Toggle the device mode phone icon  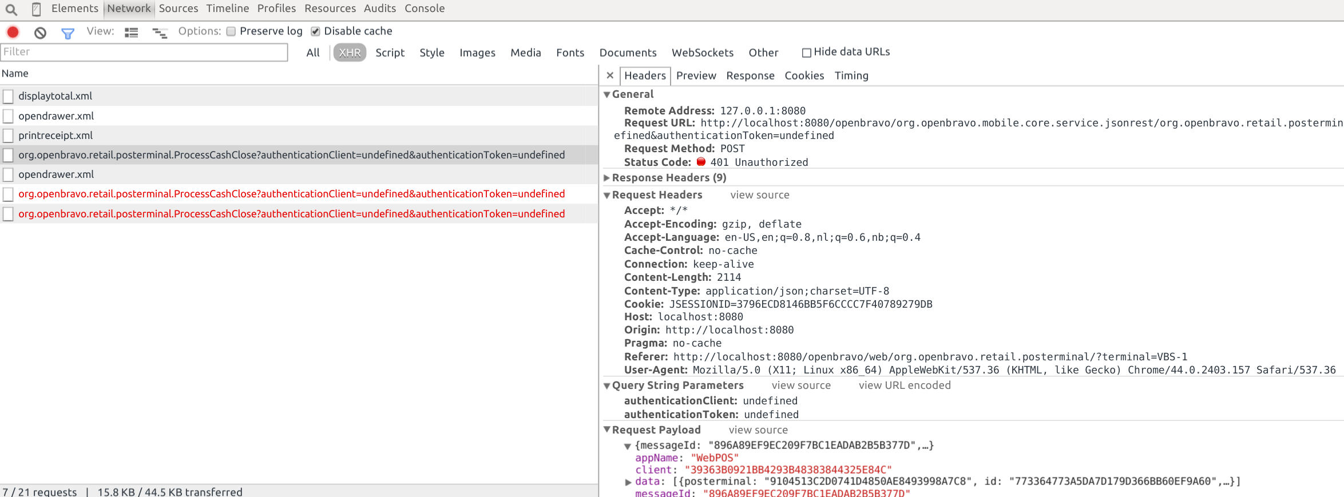click(36, 9)
